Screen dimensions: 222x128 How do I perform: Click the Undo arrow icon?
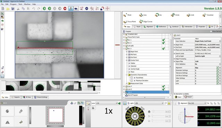[x=34, y=9]
